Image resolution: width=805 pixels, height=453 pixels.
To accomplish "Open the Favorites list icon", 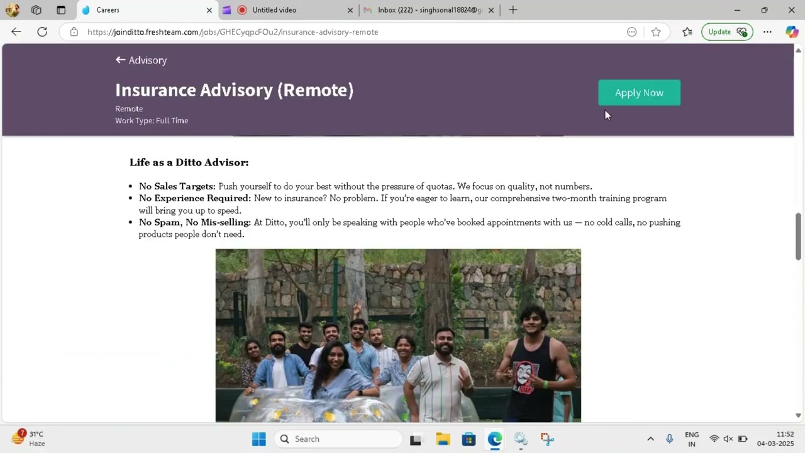I will click(x=687, y=32).
